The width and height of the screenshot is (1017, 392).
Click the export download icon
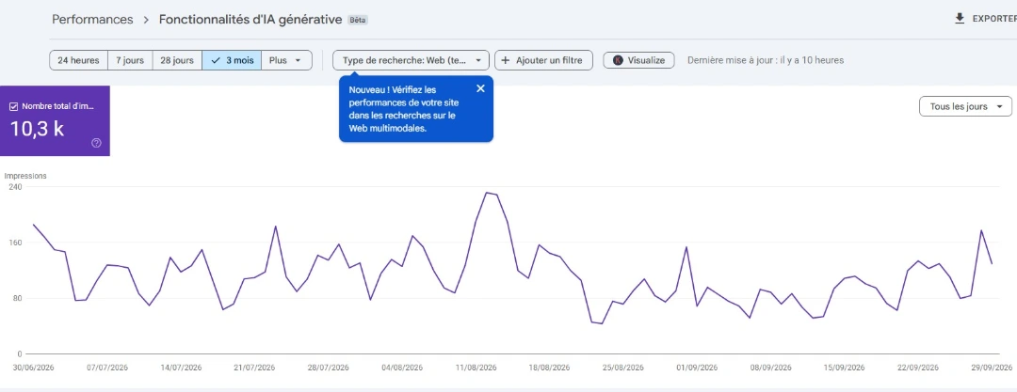(x=960, y=19)
